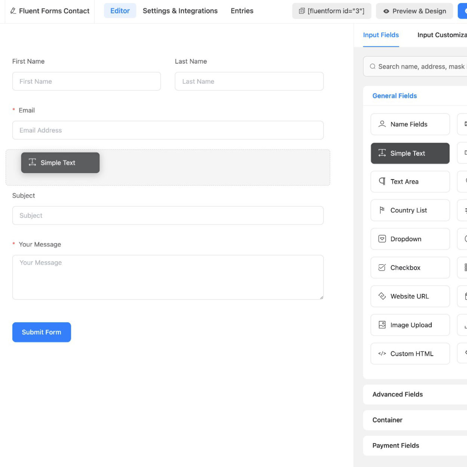Select the Custom HTML code icon
467x467 pixels.
[x=382, y=353]
